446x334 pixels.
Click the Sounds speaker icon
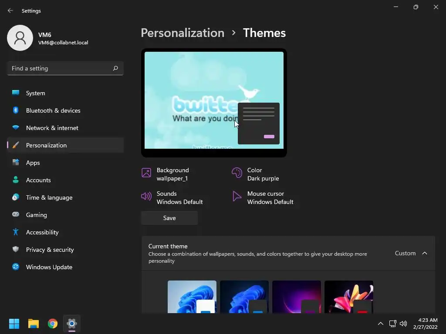tap(146, 196)
